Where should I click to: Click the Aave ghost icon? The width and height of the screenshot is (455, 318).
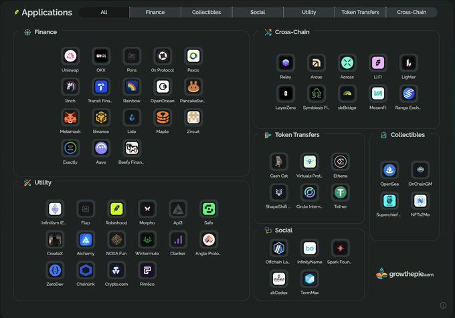[101, 148]
